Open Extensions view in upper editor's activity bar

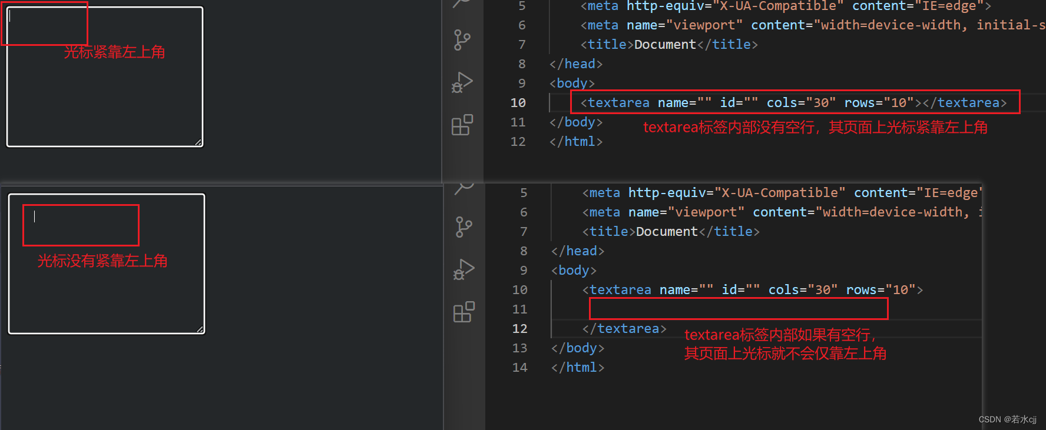pyautogui.click(x=462, y=125)
